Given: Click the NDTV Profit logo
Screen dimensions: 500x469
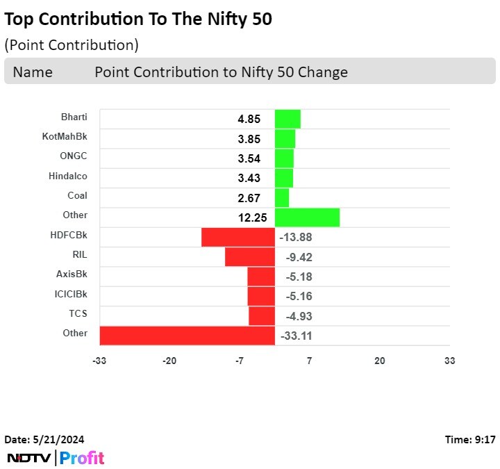Looking at the screenshot, I should [x=56, y=458].
